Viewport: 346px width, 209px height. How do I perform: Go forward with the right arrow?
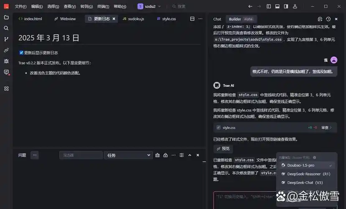(x=259, y=6)
